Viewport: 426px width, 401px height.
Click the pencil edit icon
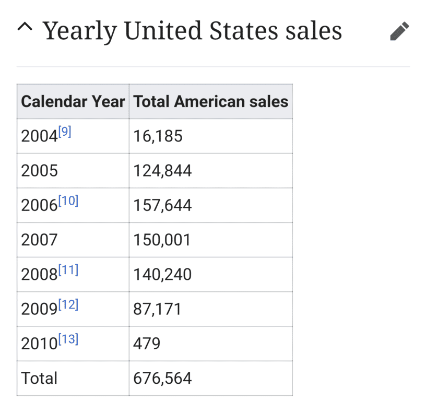click(399, 32)
